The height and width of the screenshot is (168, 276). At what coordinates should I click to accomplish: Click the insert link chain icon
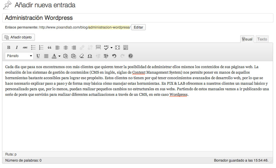point(82,47)
